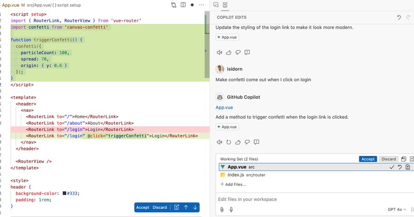This screenshot has height=217, width=414.
Task: Discard App.vue changes with row undo arrow
Action: pos(400,167)
